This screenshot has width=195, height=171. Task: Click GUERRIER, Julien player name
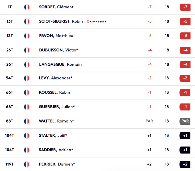point(57,107)
